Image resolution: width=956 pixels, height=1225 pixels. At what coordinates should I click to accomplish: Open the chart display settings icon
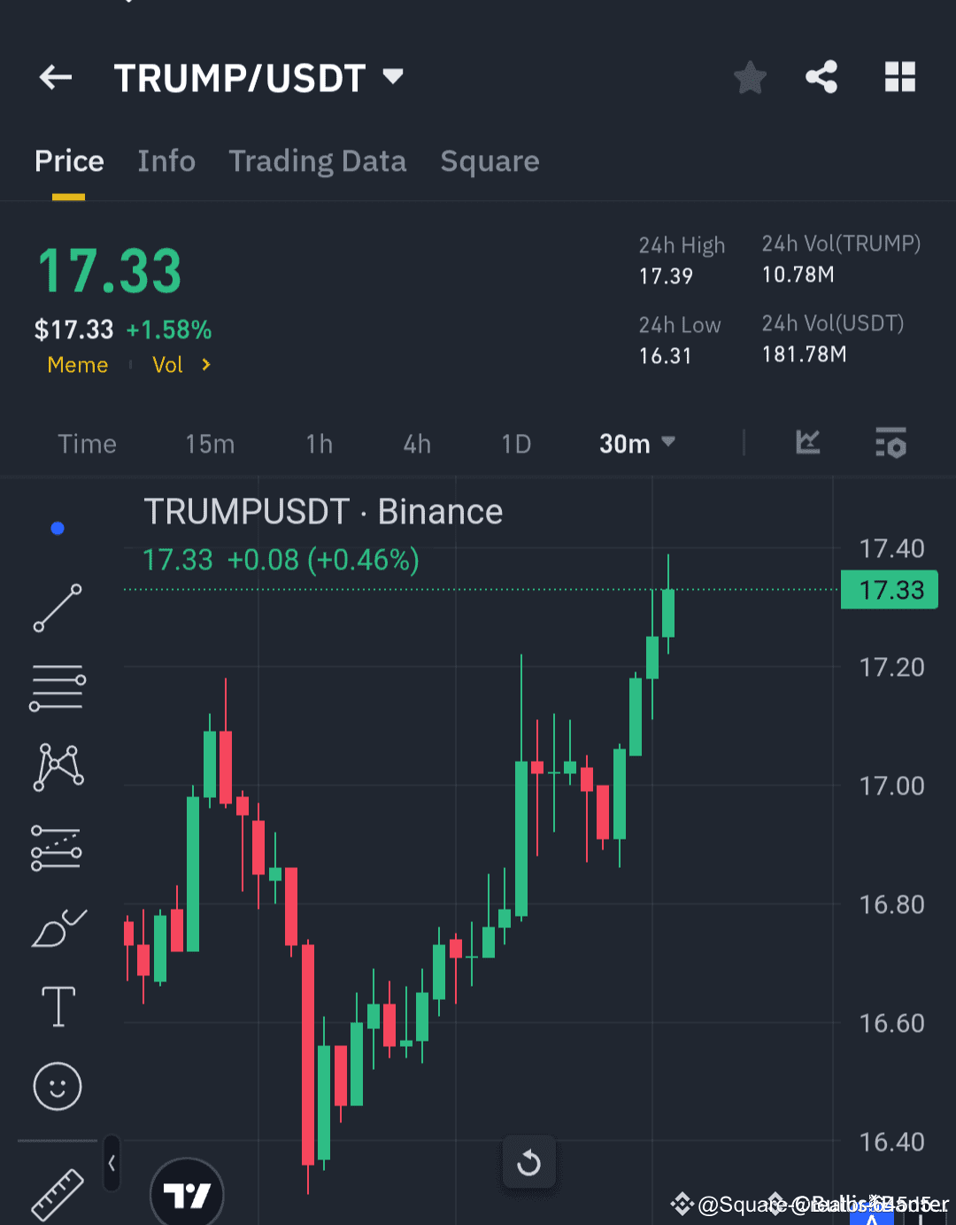click(890, 443)
